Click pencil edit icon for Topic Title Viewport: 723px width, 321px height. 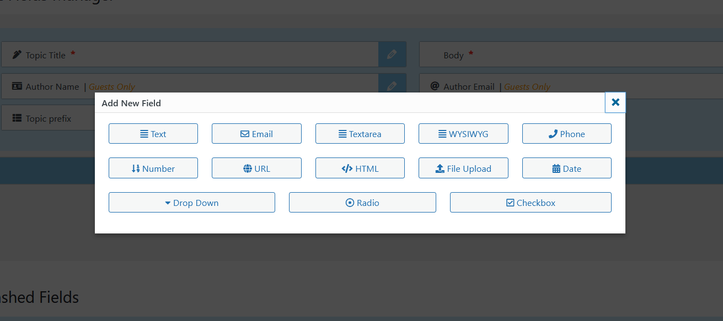tap(392, 55)
